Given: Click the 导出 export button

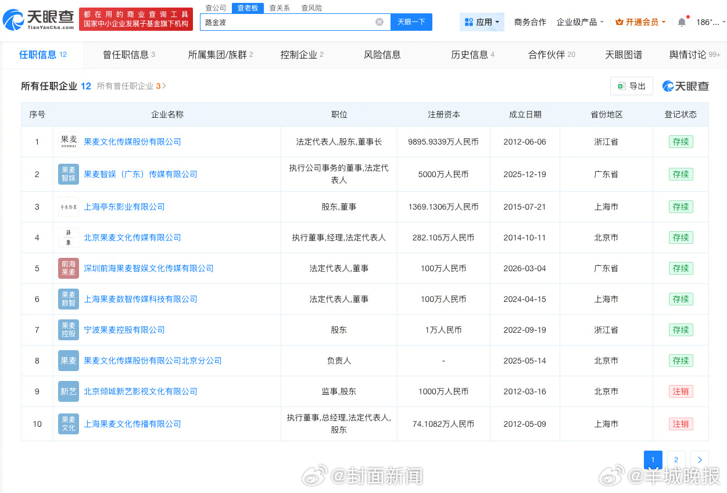Looking at the screenshot, I should 631,86.
